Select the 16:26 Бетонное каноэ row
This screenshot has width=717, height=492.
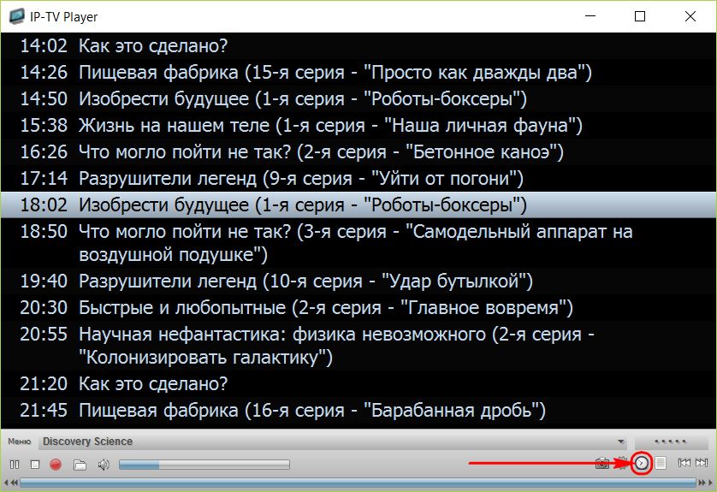(x=358, y=151)
